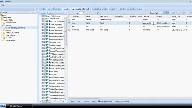Collapse the left organizer panel

(x=36, y=9)
